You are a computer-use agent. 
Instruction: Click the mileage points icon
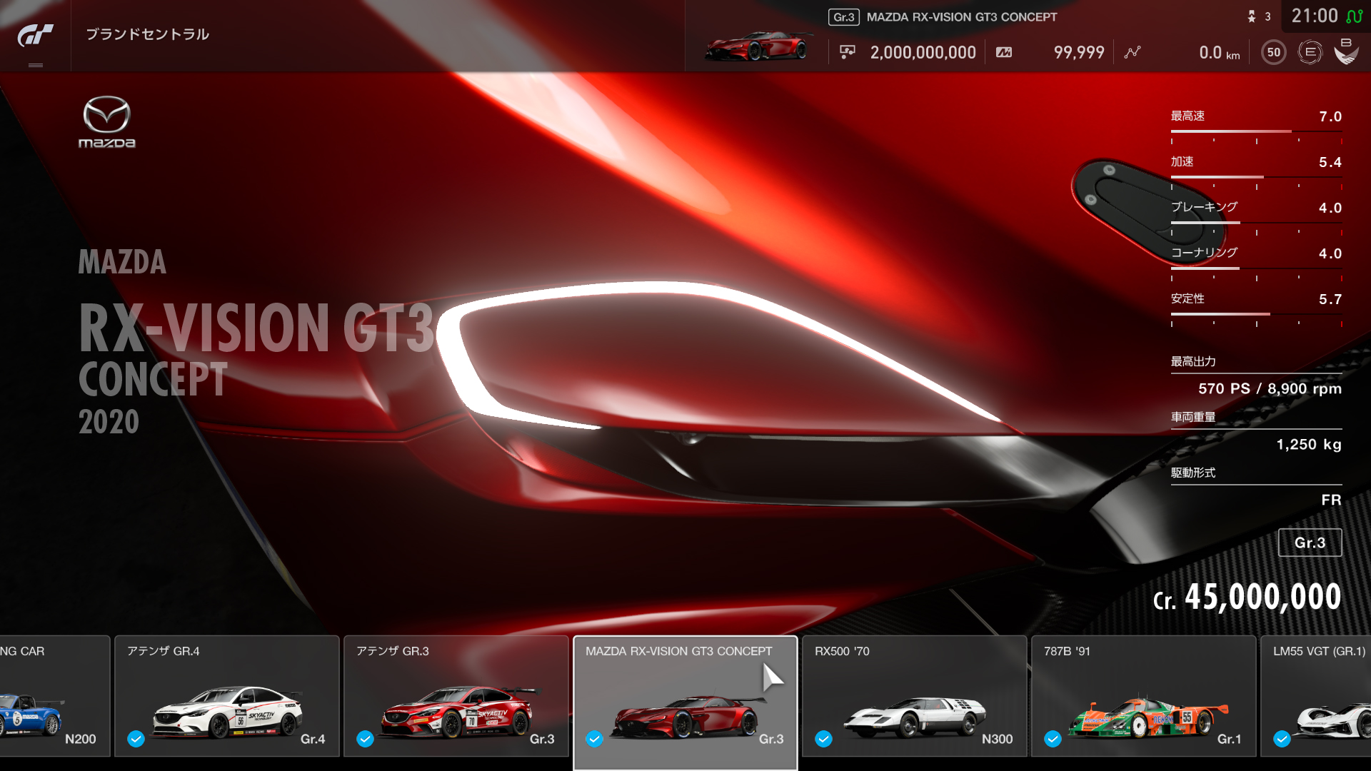tap(1004, 52)
